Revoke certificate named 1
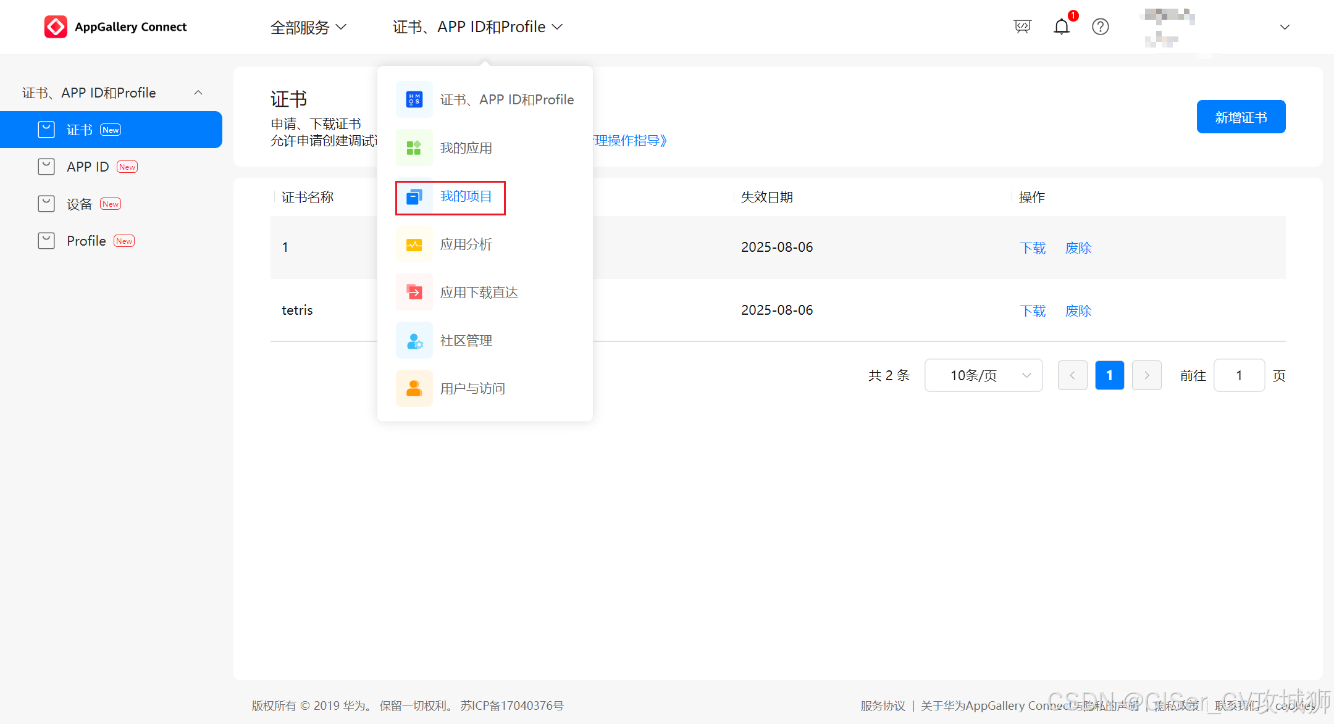The image size is (1334, 724). pyautogui.click(x=1078, y=248)
